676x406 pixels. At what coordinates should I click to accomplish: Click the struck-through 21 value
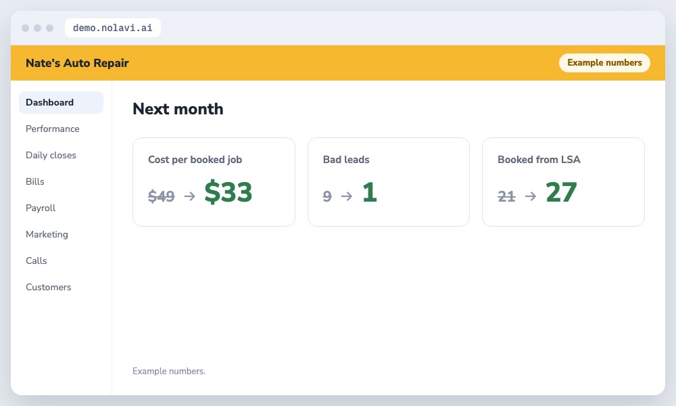point(506,196)
